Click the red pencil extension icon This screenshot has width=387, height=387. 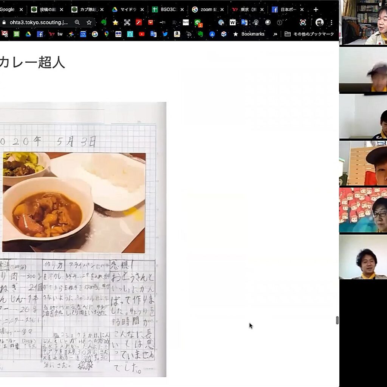(x=139, y=22)
